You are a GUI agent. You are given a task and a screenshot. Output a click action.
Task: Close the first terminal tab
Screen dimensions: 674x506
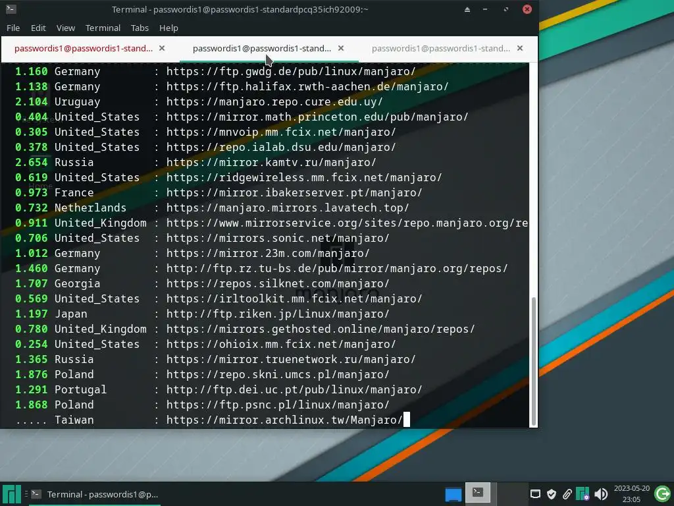coord(162,48)
